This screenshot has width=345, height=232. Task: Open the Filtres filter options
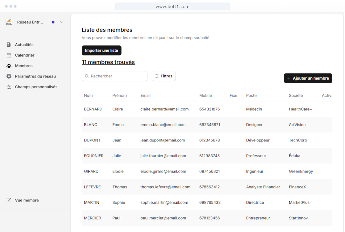[164, 76]
